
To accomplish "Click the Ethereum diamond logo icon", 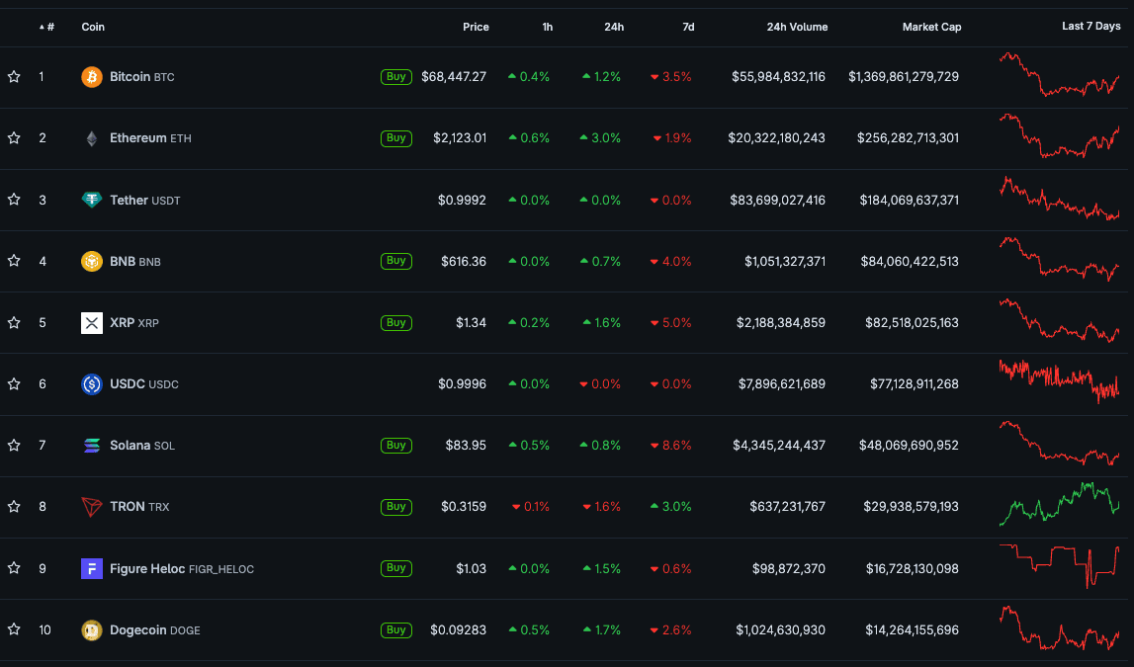I will tap(92, 138).
